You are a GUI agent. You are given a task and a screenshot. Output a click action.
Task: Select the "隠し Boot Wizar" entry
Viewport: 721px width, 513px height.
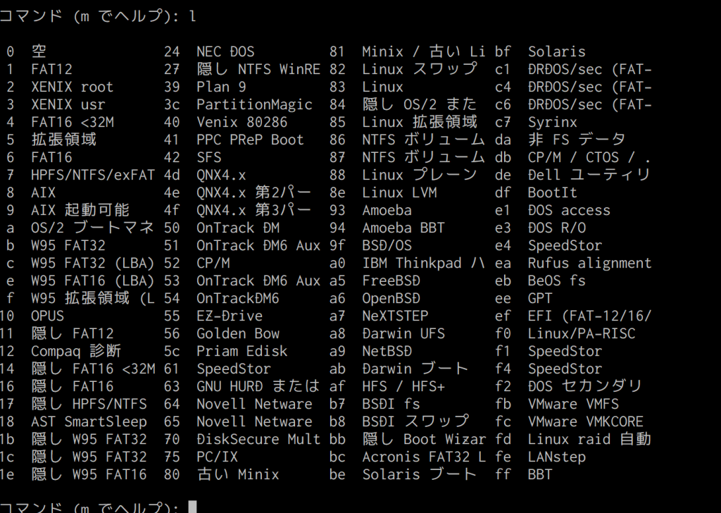424,440
